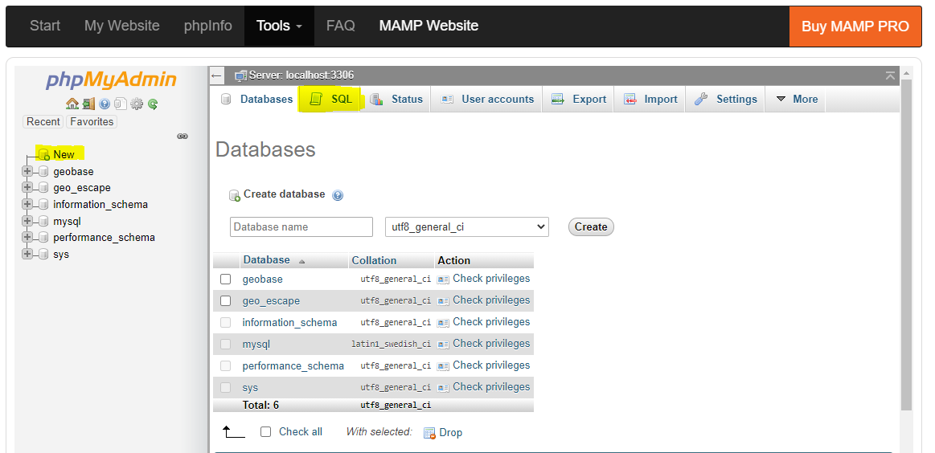Sort by the Collation column header
Viewport: 935px width, 453px height.
click(x=374, y=260)
